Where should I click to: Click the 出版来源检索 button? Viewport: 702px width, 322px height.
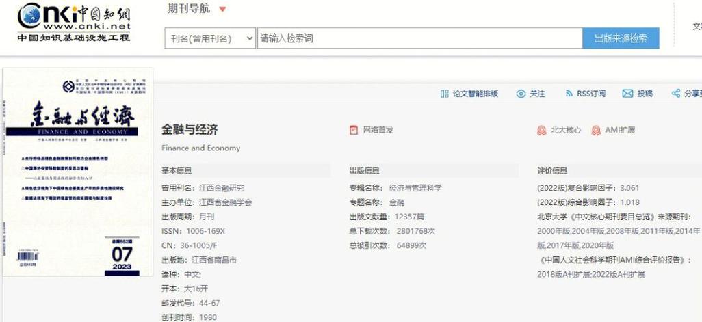(x=621, y=38)
